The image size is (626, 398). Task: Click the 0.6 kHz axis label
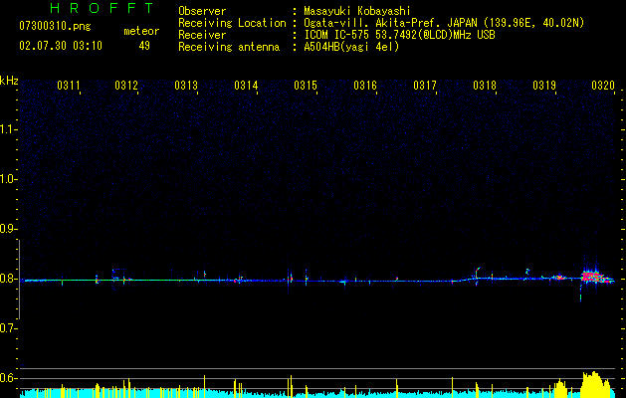click(9, 378)
